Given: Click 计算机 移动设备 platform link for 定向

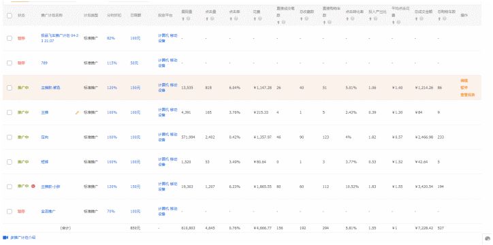Looking at the screenshot, I should coord(168,137).
